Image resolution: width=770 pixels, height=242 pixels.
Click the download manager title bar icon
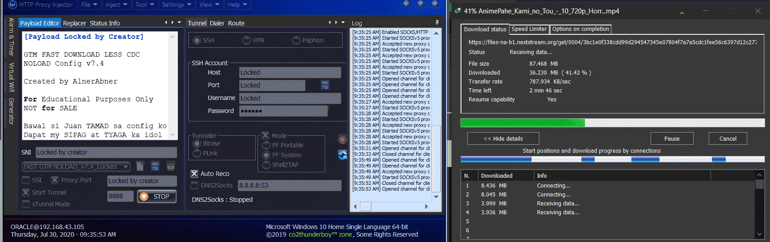tap(458, 11)
